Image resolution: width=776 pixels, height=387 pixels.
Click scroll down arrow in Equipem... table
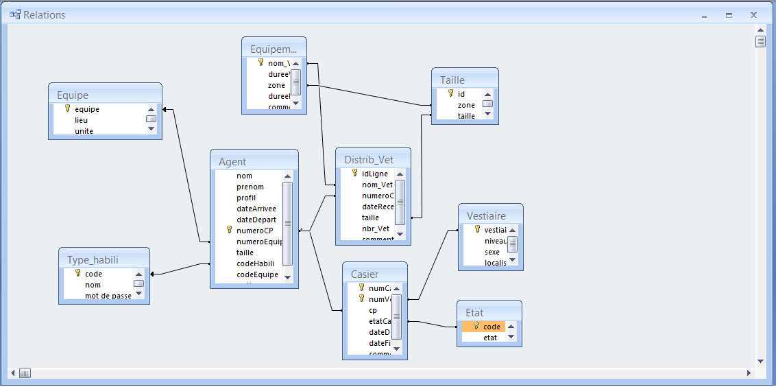point(296,103)
